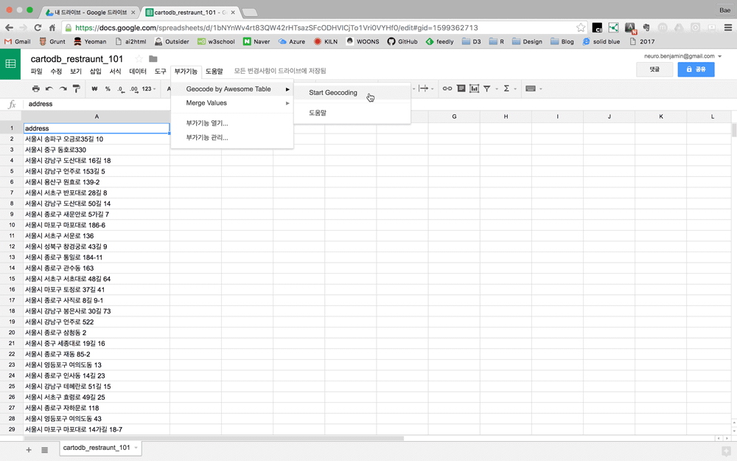Screen dimensions: 737x461
Task: Choose 부가기능 관리... menu entry
Action: coord(232,138)
